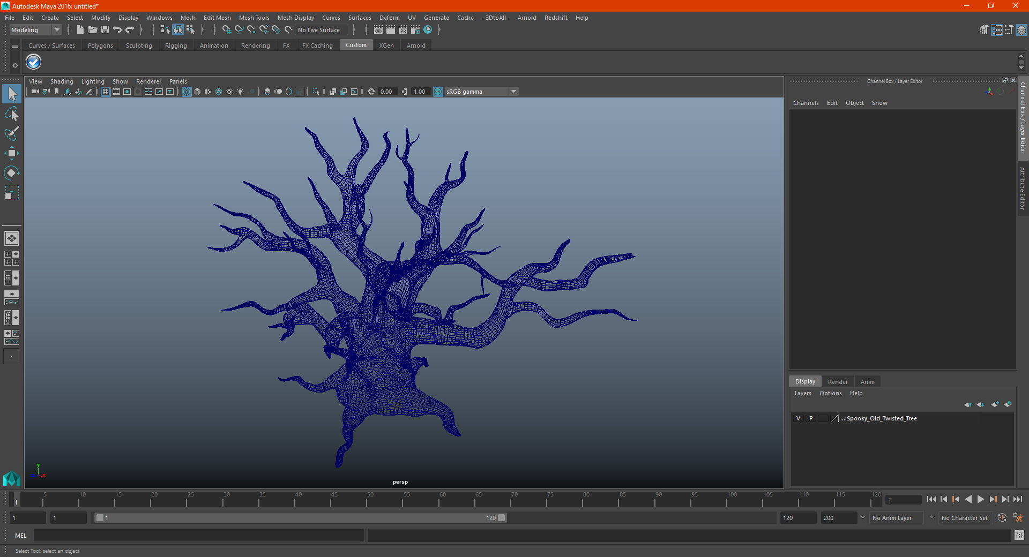Activate the Rotate tool in toolbox
Viewport: 1029px width, 557px height.
[x=12, y=173]
